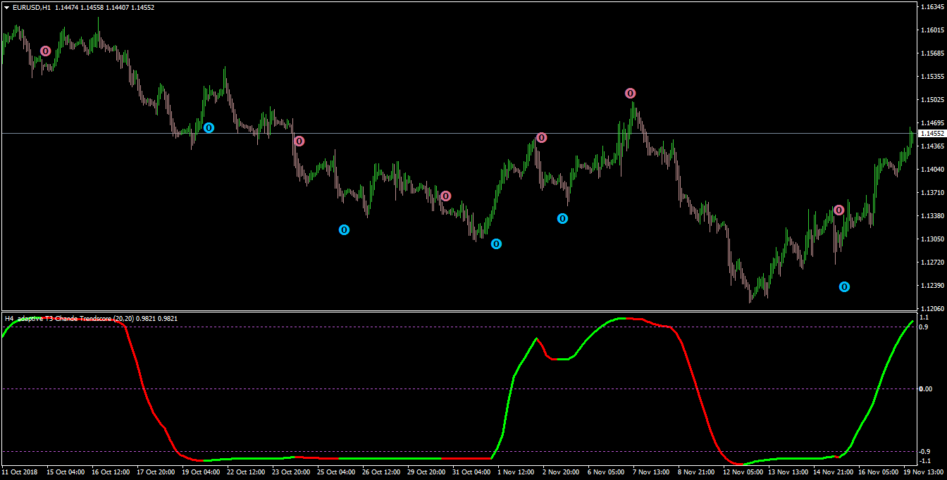This screenshot has height=480, width=947.
Task: Select the 13 Nov 13:00 time label
Action: [x=787, y=472]
